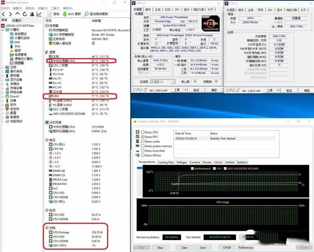Open the SPD tab in left CPU-Z window

pos(177,9)
